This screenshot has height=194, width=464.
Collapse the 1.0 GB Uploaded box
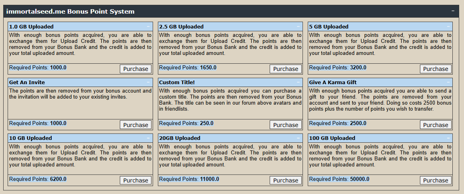(x=148, y=26)
